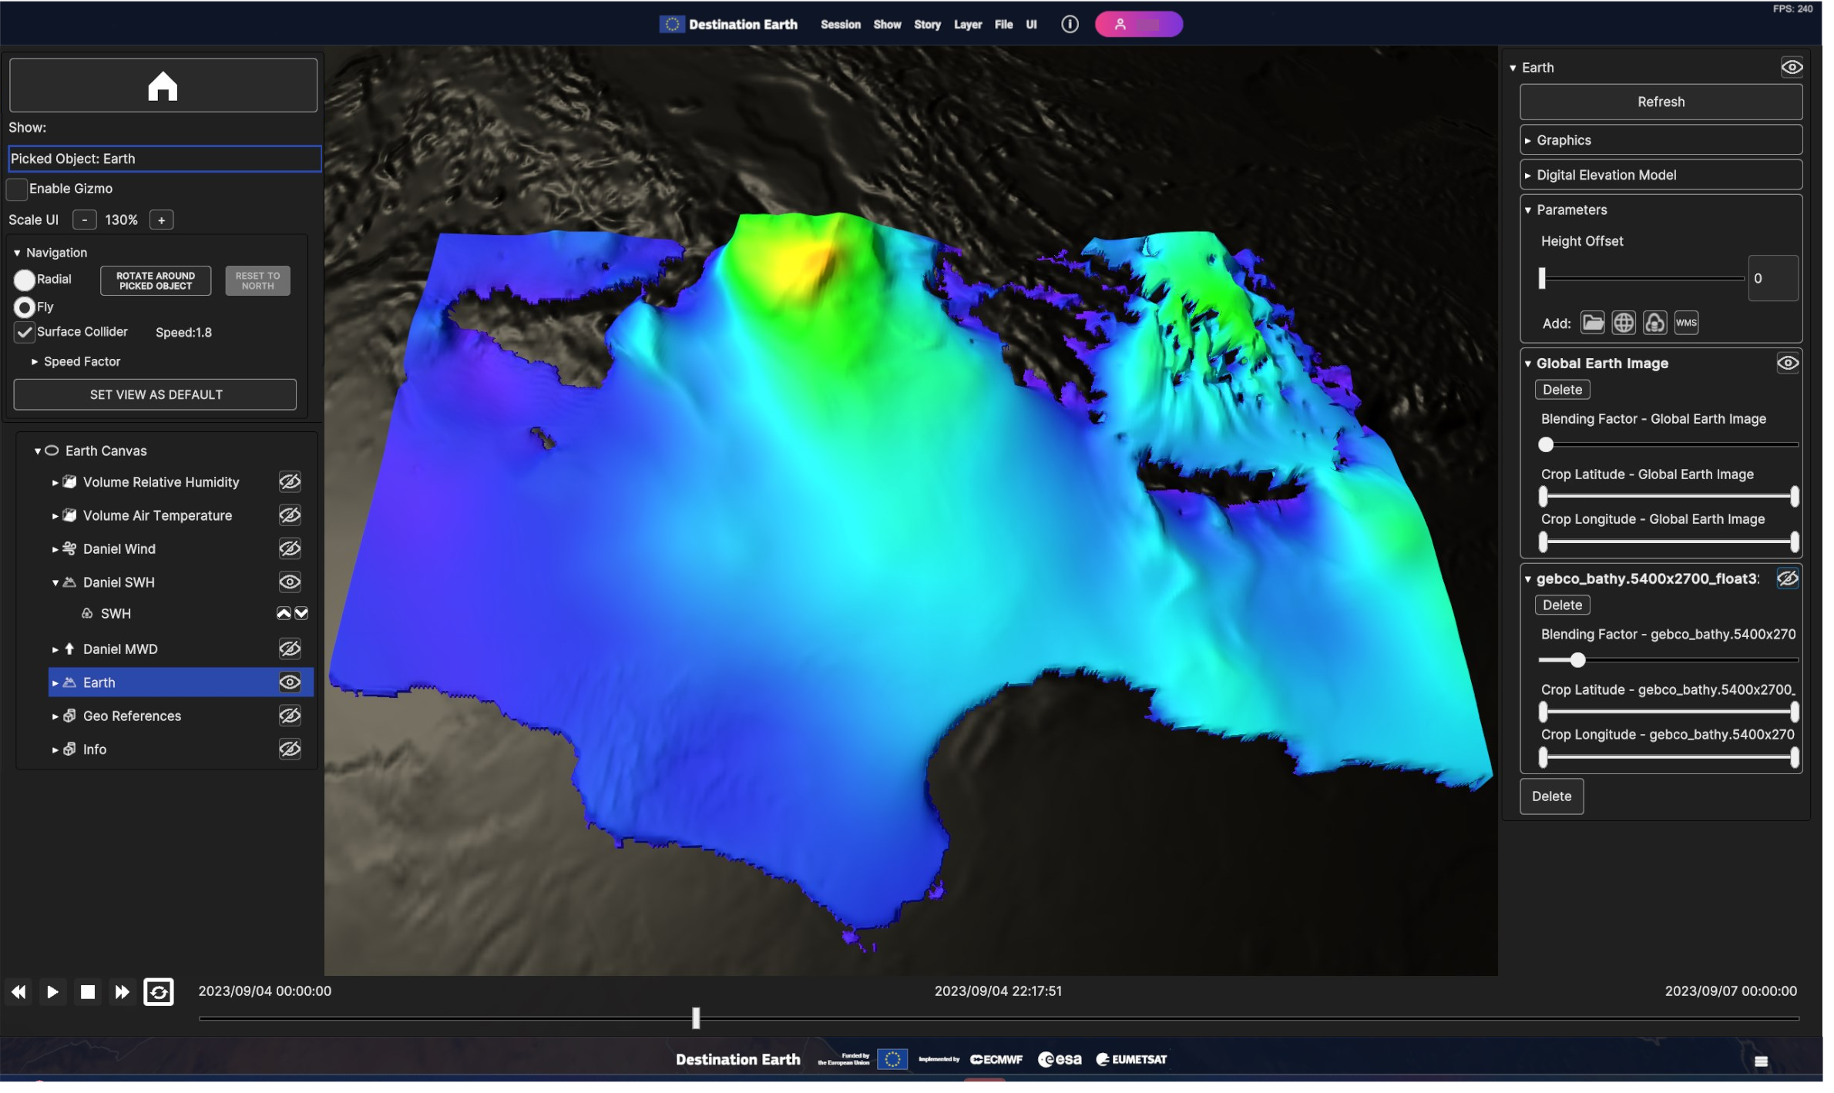Open the Story menu
This screenshot has width=1834, height=1093.
point(927,24)
